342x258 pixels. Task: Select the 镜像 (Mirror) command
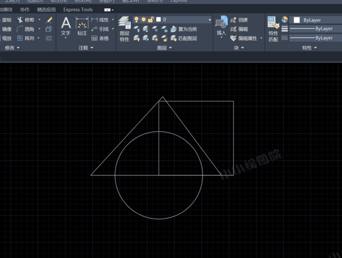pos(6,29)
